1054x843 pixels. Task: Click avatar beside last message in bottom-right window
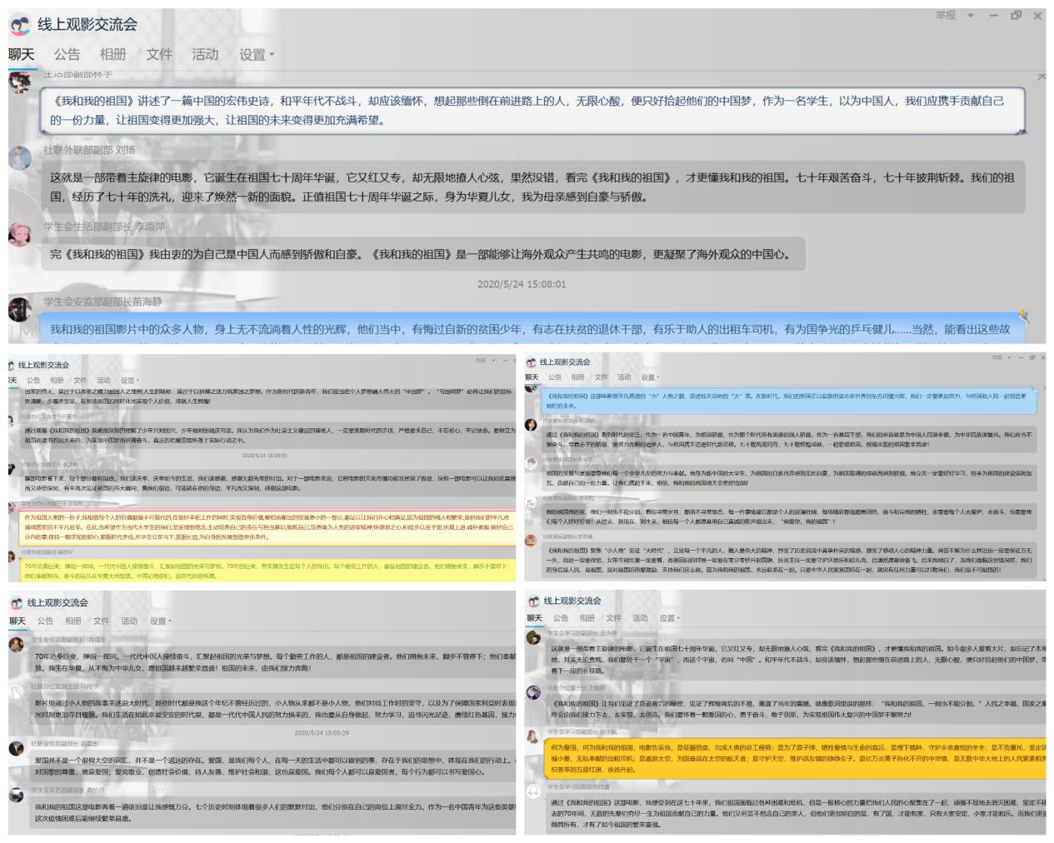533,791
